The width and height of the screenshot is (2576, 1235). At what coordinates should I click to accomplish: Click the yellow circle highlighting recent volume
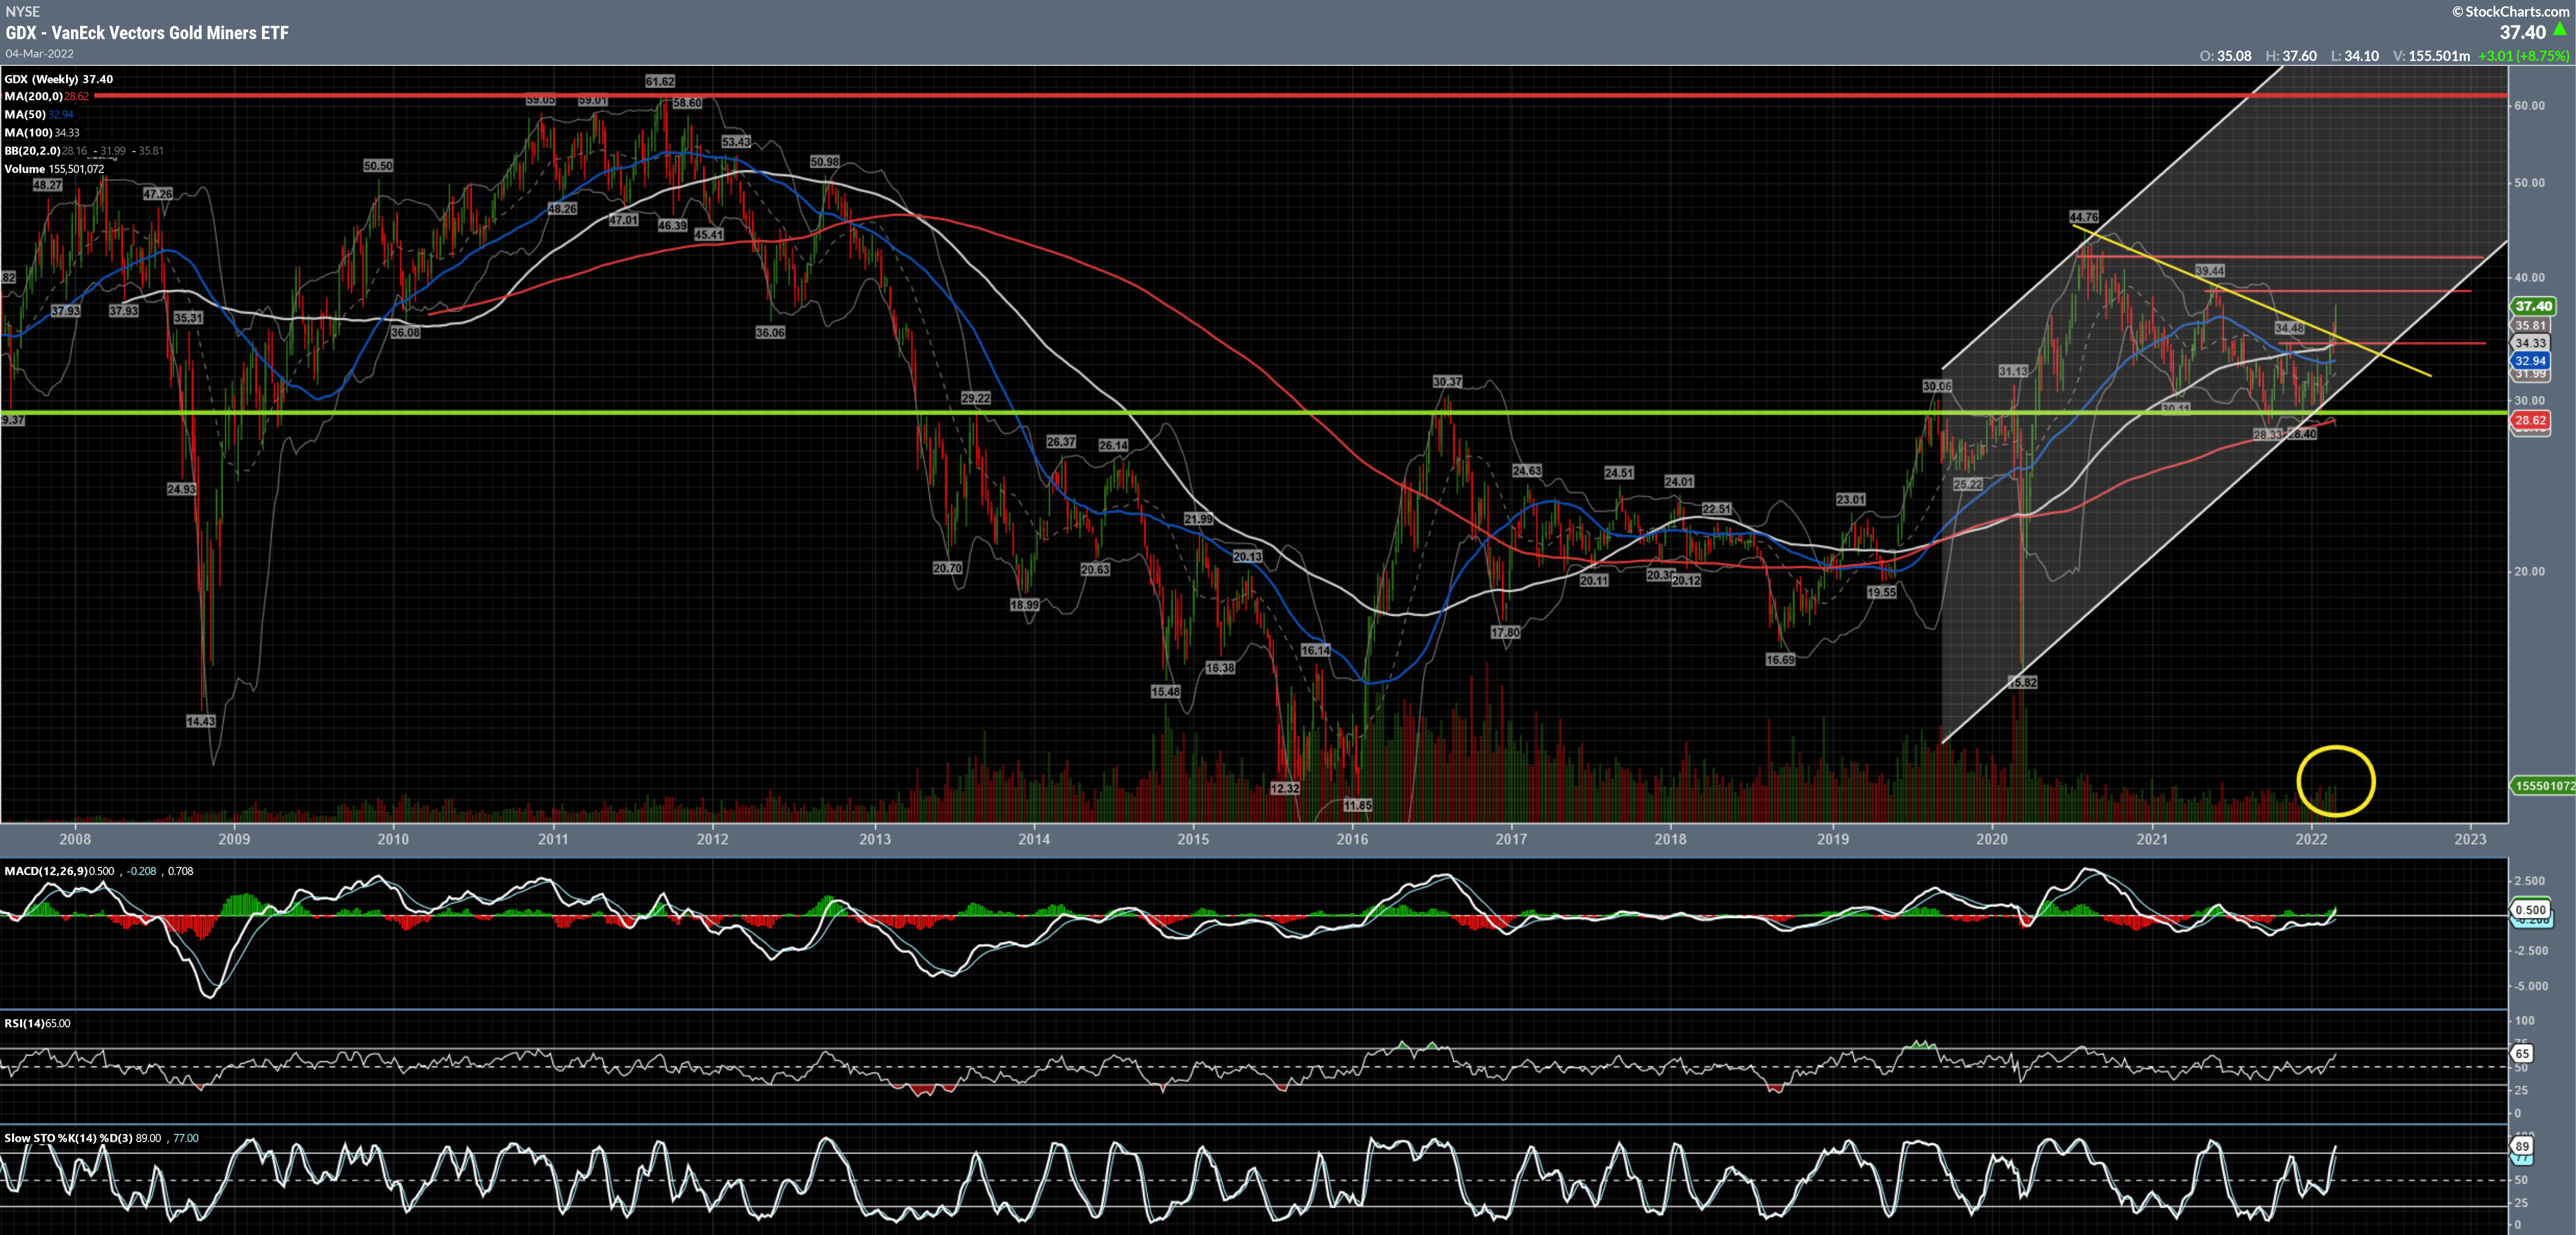pos(2335,781)
